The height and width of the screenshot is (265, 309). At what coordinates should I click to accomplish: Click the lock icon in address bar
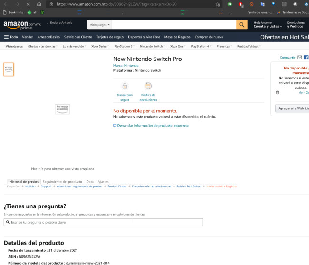point(51,4)
